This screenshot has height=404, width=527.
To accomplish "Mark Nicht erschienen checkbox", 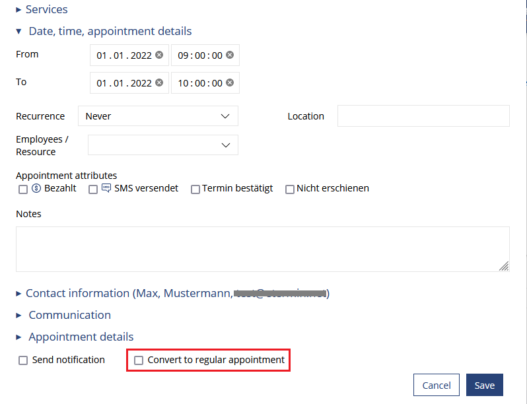I will click(x=290, y=189).
